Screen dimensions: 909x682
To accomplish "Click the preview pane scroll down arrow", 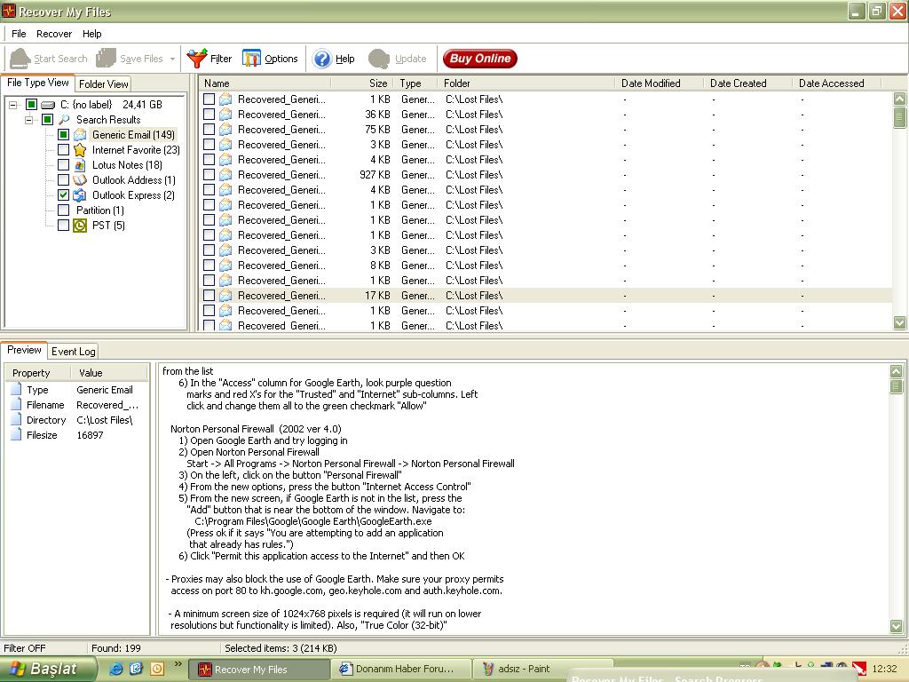I will click(x=897, y=626).
